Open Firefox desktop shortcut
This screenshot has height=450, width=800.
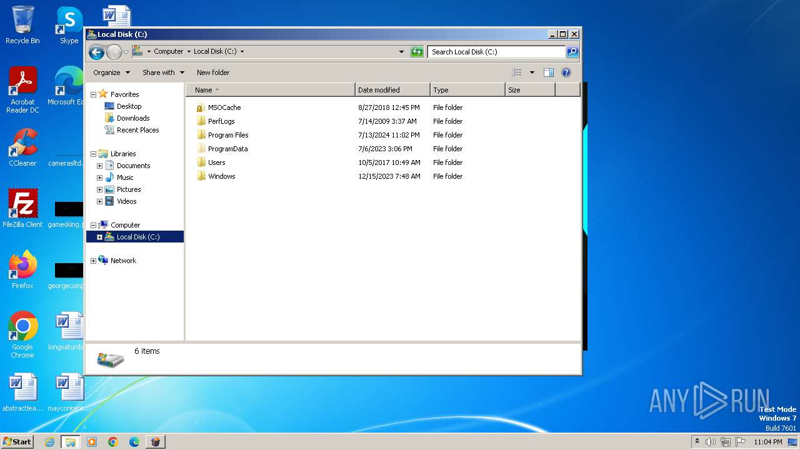[22, 270]
